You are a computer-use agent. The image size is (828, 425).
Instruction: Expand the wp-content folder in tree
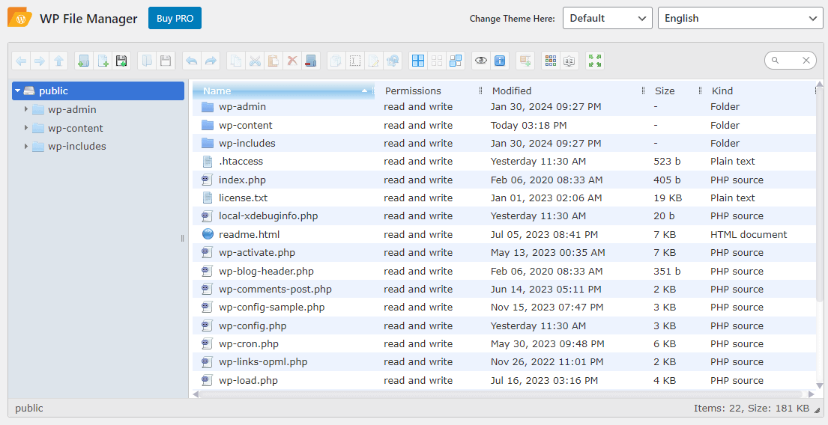coord(26,128)
